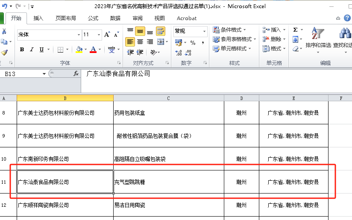Open the font name dropdown showing 宋体
The height and width of the screenshot is (220, 352).
point(79,35)
